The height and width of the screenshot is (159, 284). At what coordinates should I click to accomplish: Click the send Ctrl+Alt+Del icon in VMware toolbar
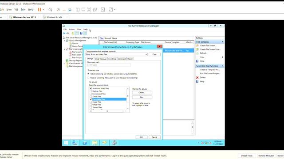tap(50, 10)
